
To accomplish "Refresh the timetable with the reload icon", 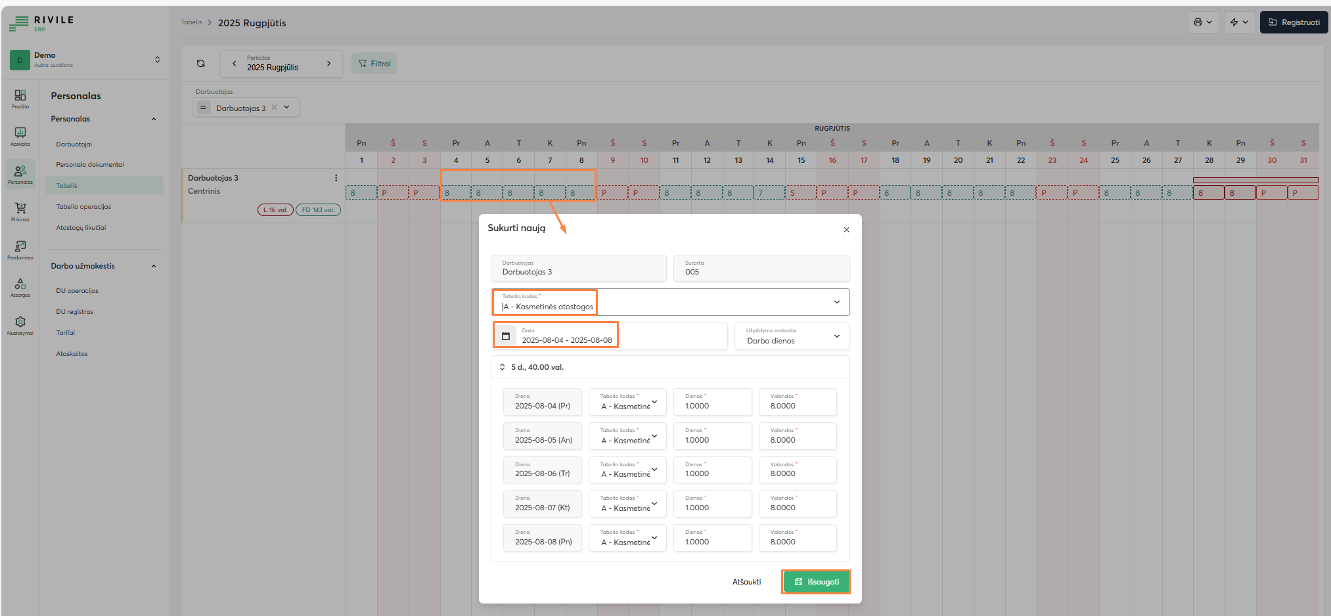I will 201,63.
